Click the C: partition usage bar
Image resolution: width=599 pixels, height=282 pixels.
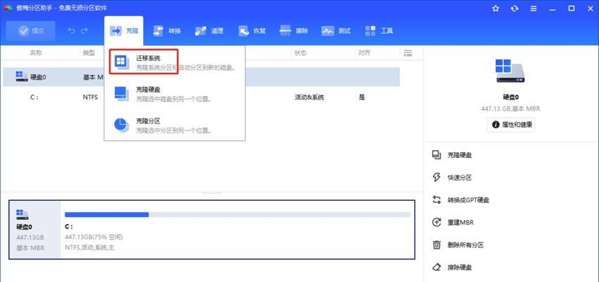click(237, 215)
